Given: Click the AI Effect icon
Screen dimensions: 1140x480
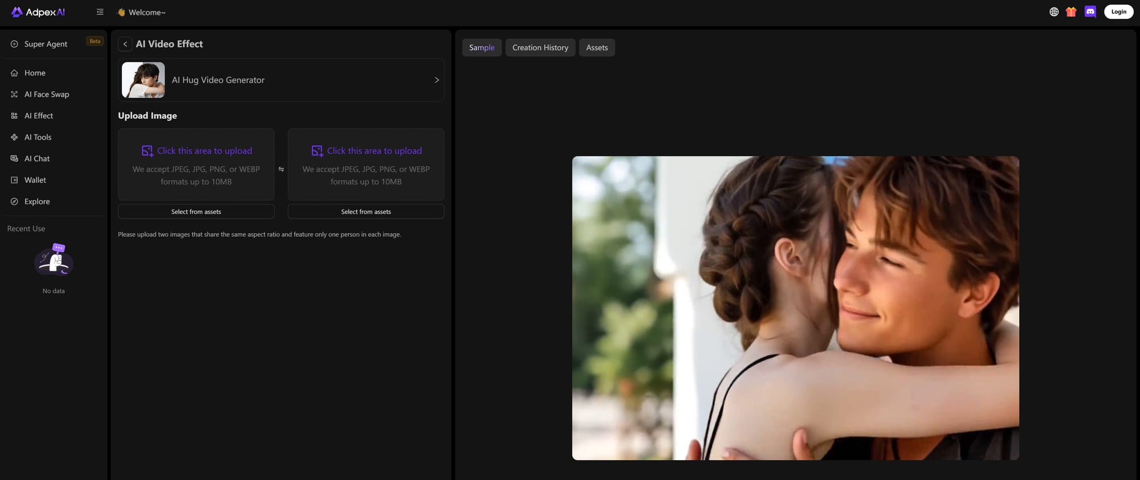Looking at the screenshot, I should point(14,116).
